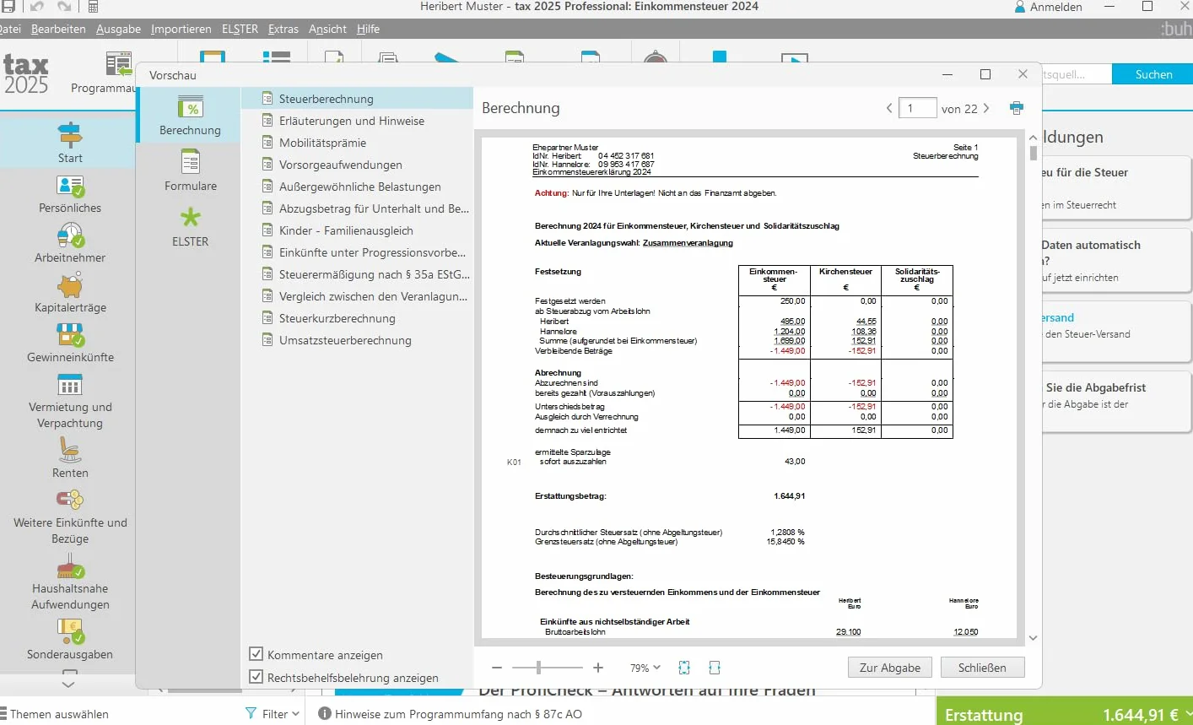The width and height of the screenshot is (1193, 725).
Task: Open the Filter dropdown in status bar
Action: click(x=273, y=714)
